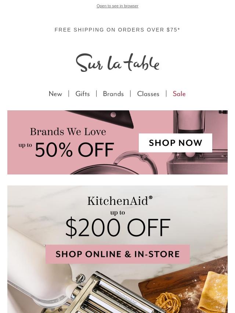This screenshot has height=313, width=235.
Task: Click the Brands We Love heading
Action: pos(68,132)
